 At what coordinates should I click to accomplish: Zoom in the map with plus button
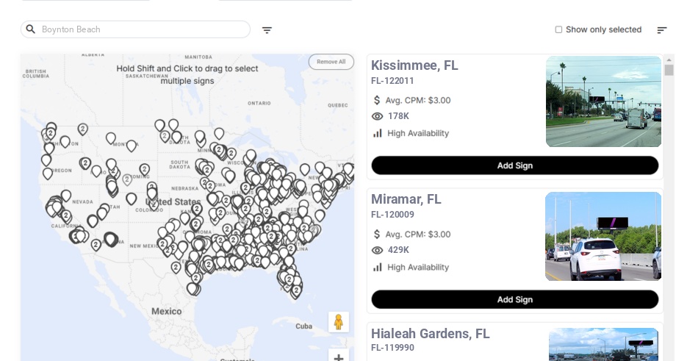(x=339, y=357)
